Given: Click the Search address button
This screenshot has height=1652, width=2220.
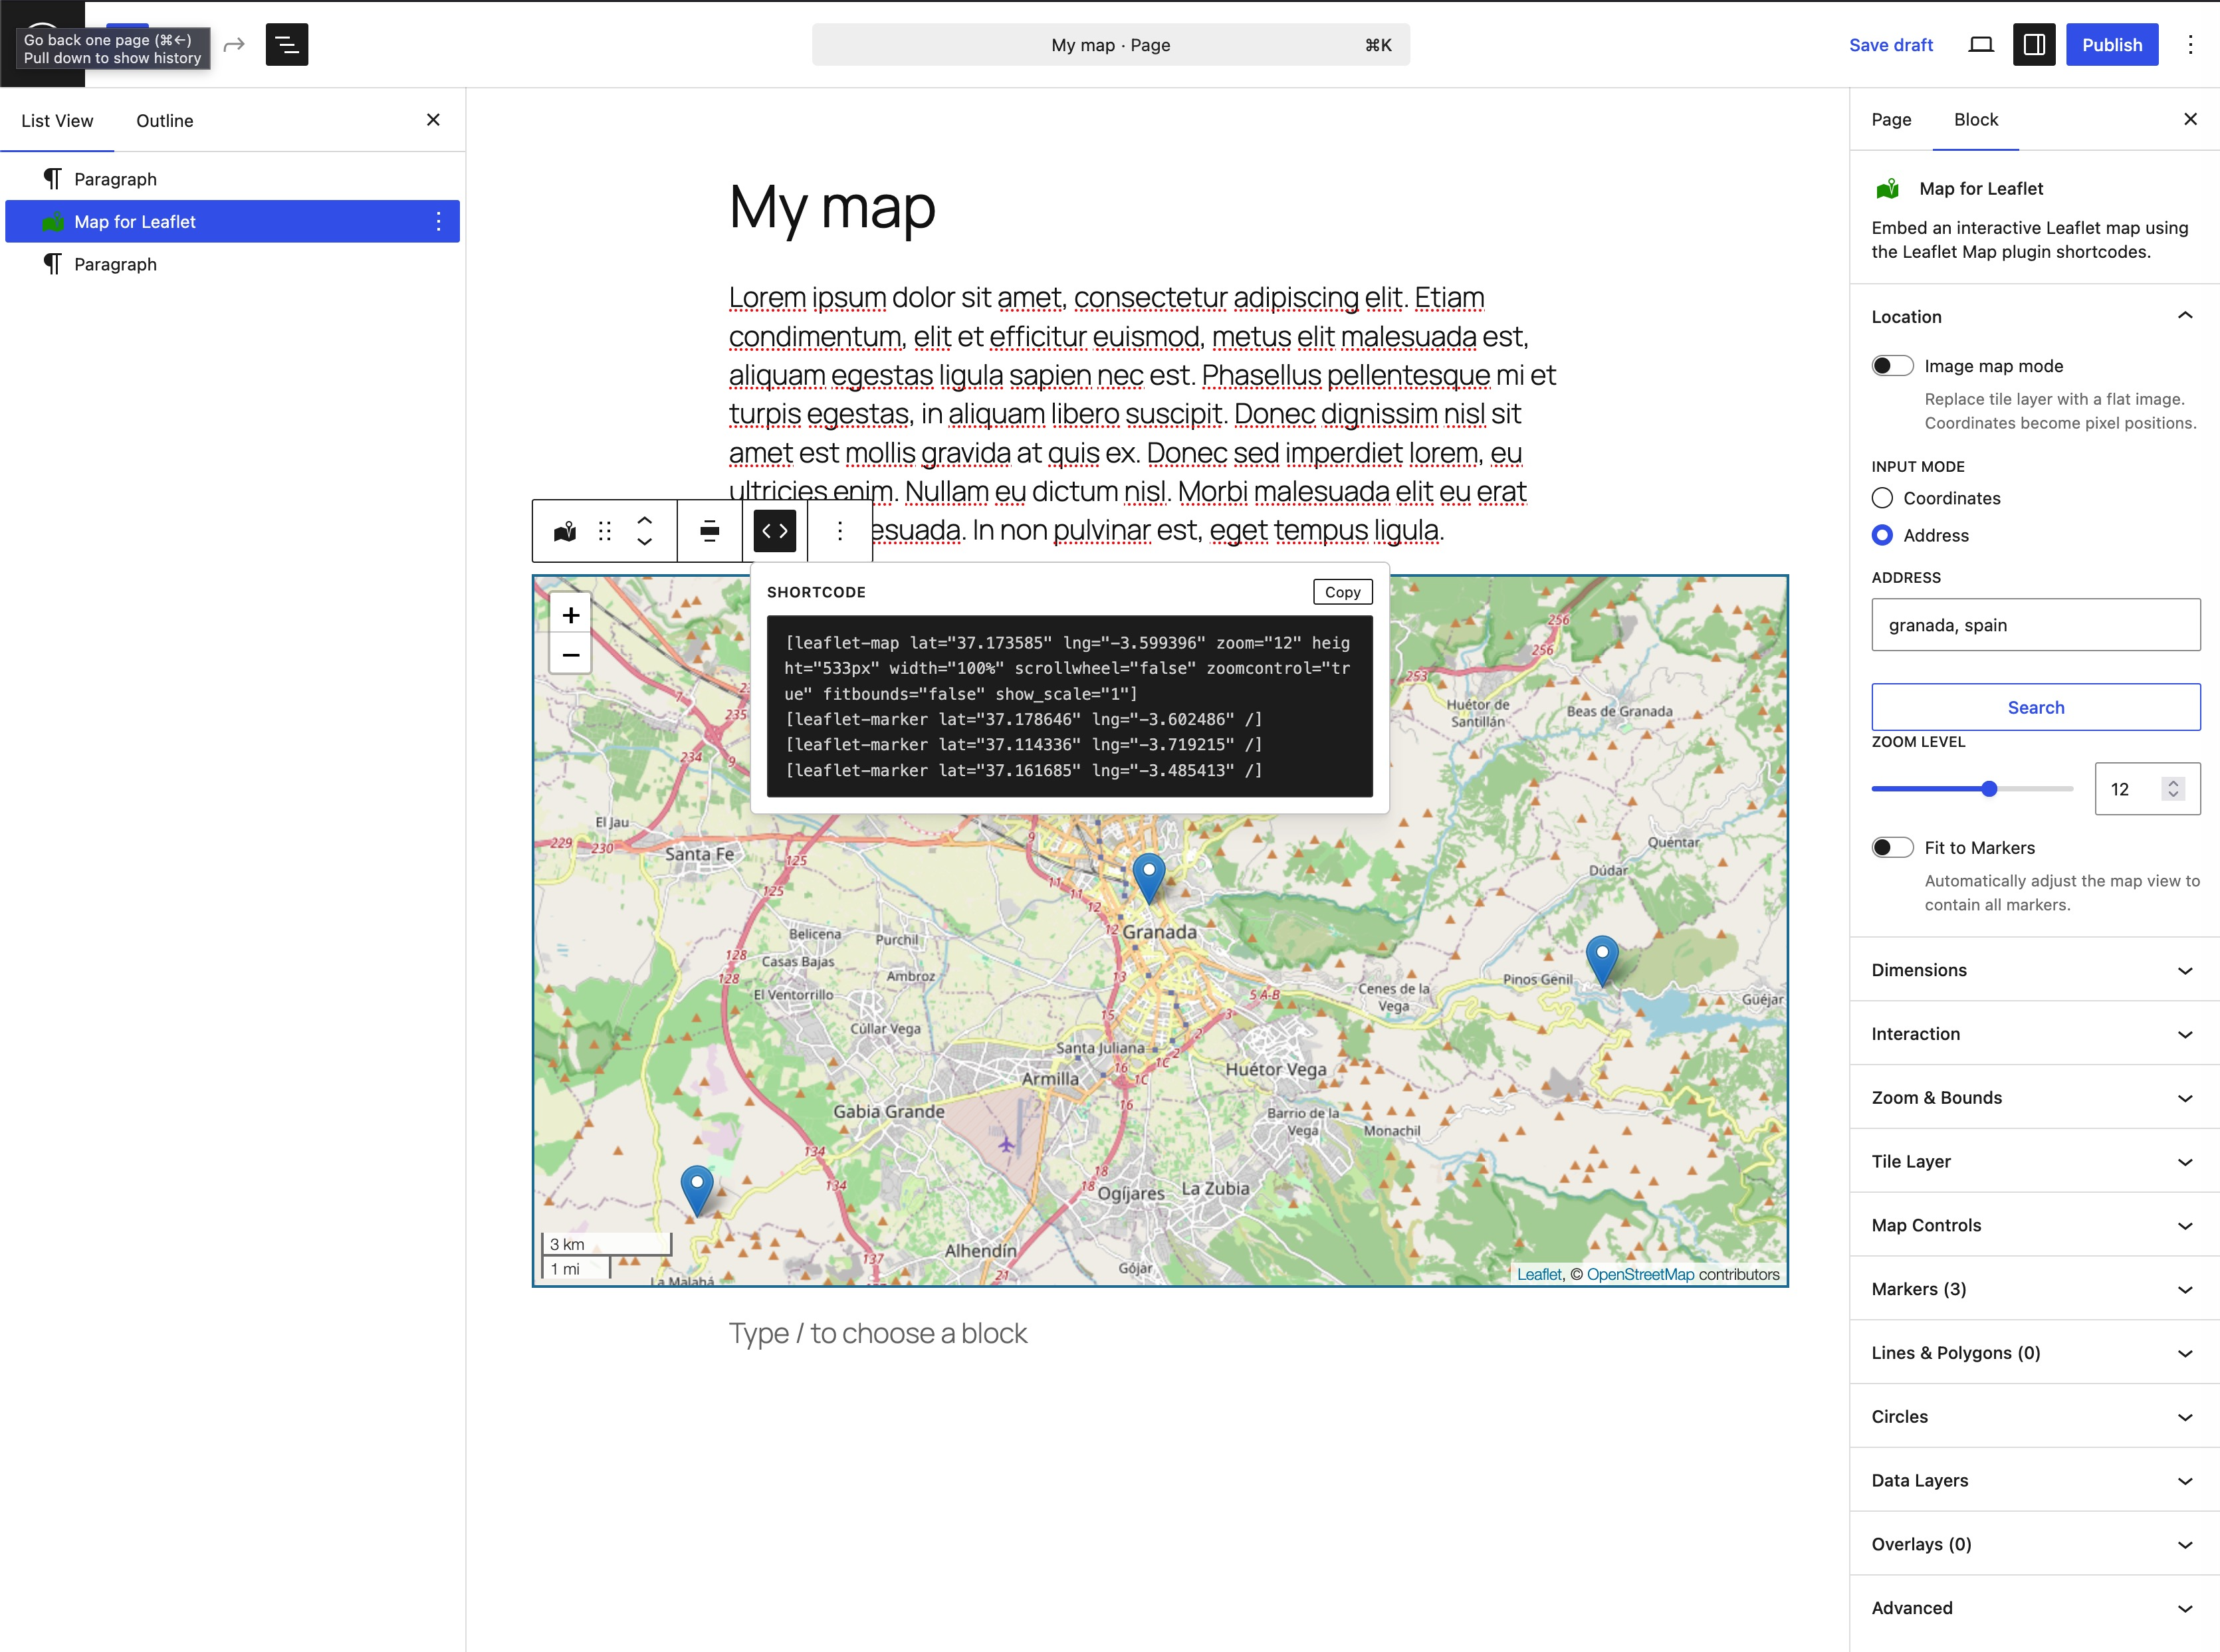Looking at the screenshot, I should 2036,707.
